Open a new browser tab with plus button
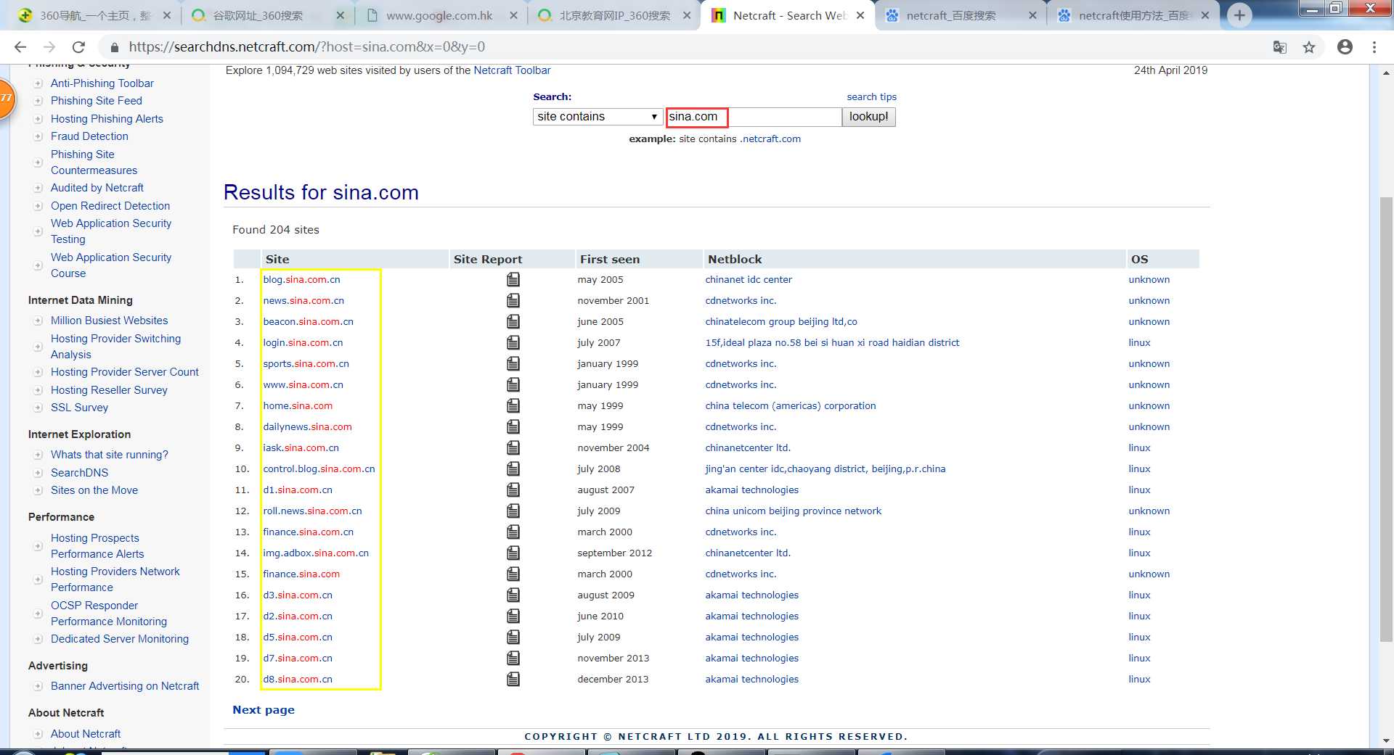The width and height of the screenshot is (1394, 755). (x=1239, y=15)
